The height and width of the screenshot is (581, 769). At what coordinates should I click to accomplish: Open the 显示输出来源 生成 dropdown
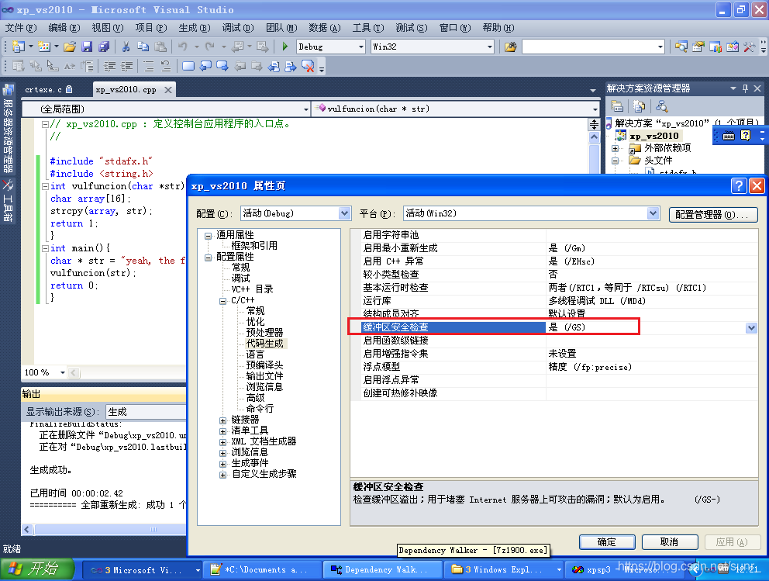(x=147, y=411)
